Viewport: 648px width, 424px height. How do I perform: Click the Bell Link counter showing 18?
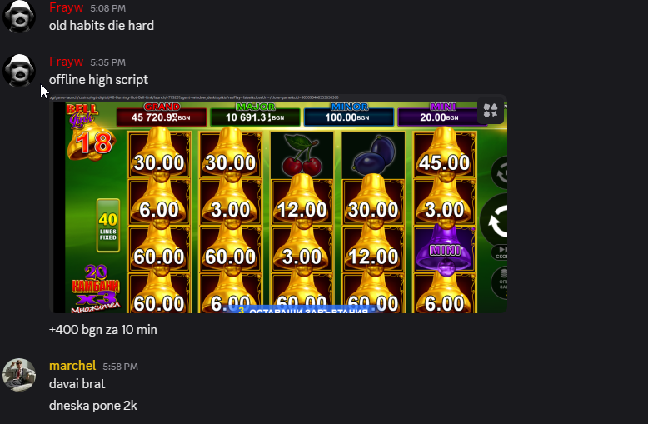93,144
